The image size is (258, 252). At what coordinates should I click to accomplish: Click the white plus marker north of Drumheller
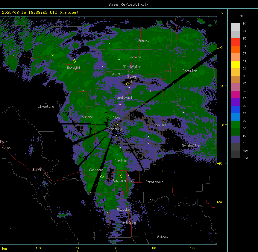(183, 112)
